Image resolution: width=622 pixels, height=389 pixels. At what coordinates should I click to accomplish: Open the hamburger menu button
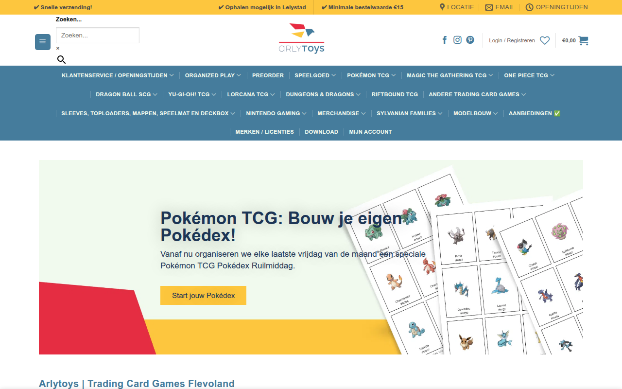[43, 42]
